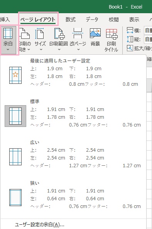Click the 拡大/縮小 scale icon
This screenshot has width=152, height=229.
pos(130,48)
